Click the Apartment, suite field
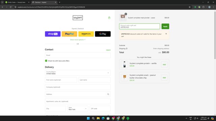 pos(78,102)
